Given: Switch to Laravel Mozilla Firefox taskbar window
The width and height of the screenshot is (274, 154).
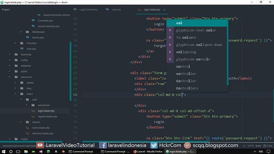Looking at the screenshot, I should (148, 151).
